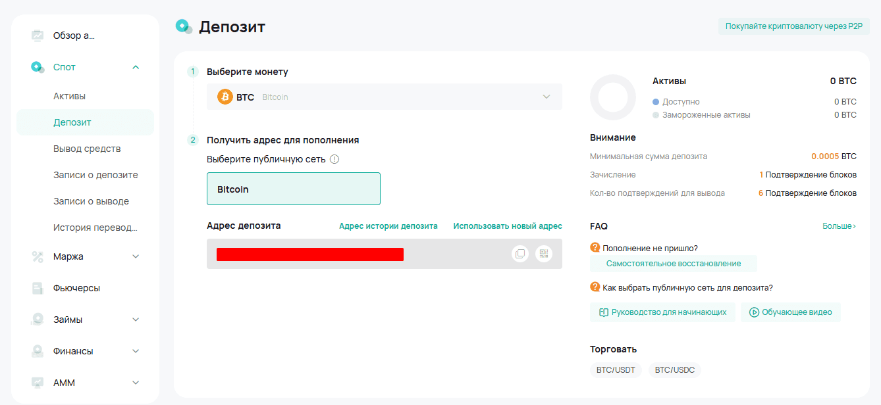
Task: Click the Loans (Займы) icon
Action: (38, 320)
